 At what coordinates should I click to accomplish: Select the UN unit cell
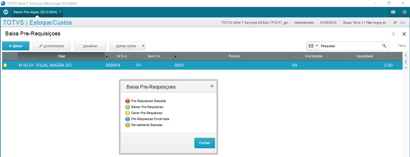(x=314, y=65)
